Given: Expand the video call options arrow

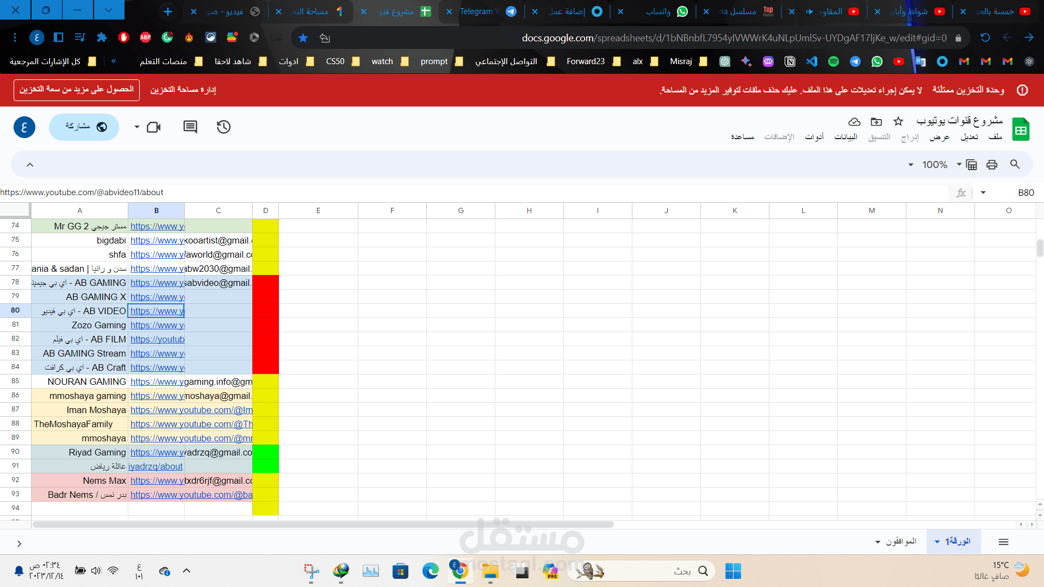Looking at the screenshot, I should [136, 127].
